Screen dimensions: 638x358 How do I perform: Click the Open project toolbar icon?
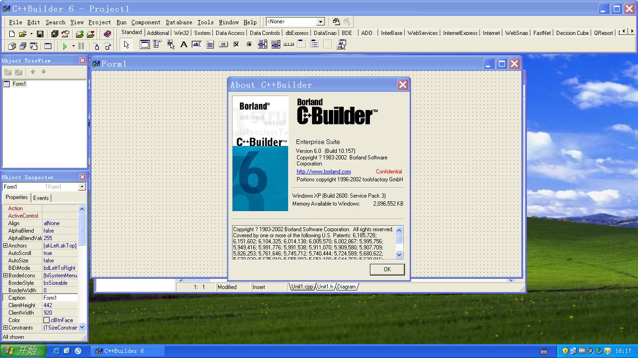click(23, 33)
